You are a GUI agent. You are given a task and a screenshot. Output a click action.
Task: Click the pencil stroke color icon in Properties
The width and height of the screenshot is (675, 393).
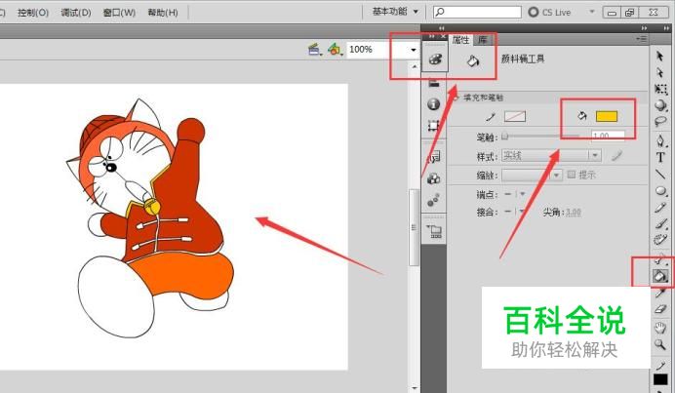pos(491,116)
